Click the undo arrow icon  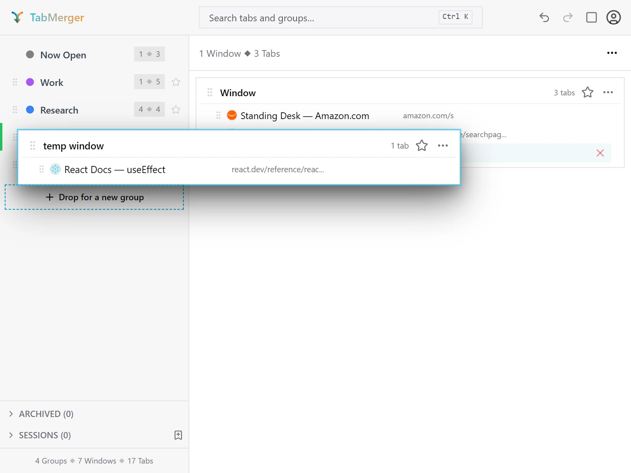(544, 17)
